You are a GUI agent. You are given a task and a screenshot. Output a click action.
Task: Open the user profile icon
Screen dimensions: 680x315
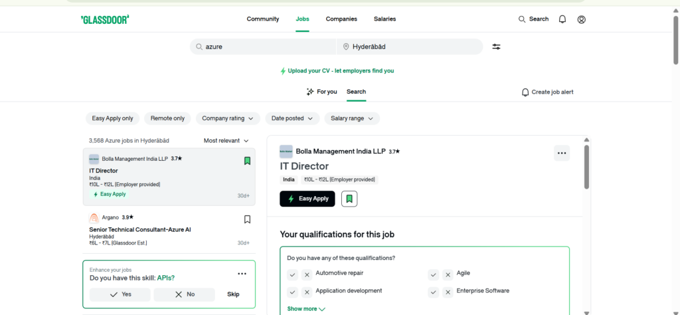coord(582,19)
